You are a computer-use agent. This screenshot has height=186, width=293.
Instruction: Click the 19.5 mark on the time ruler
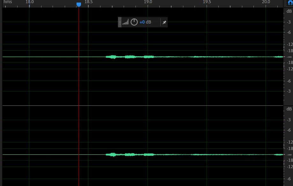point(207,2)
